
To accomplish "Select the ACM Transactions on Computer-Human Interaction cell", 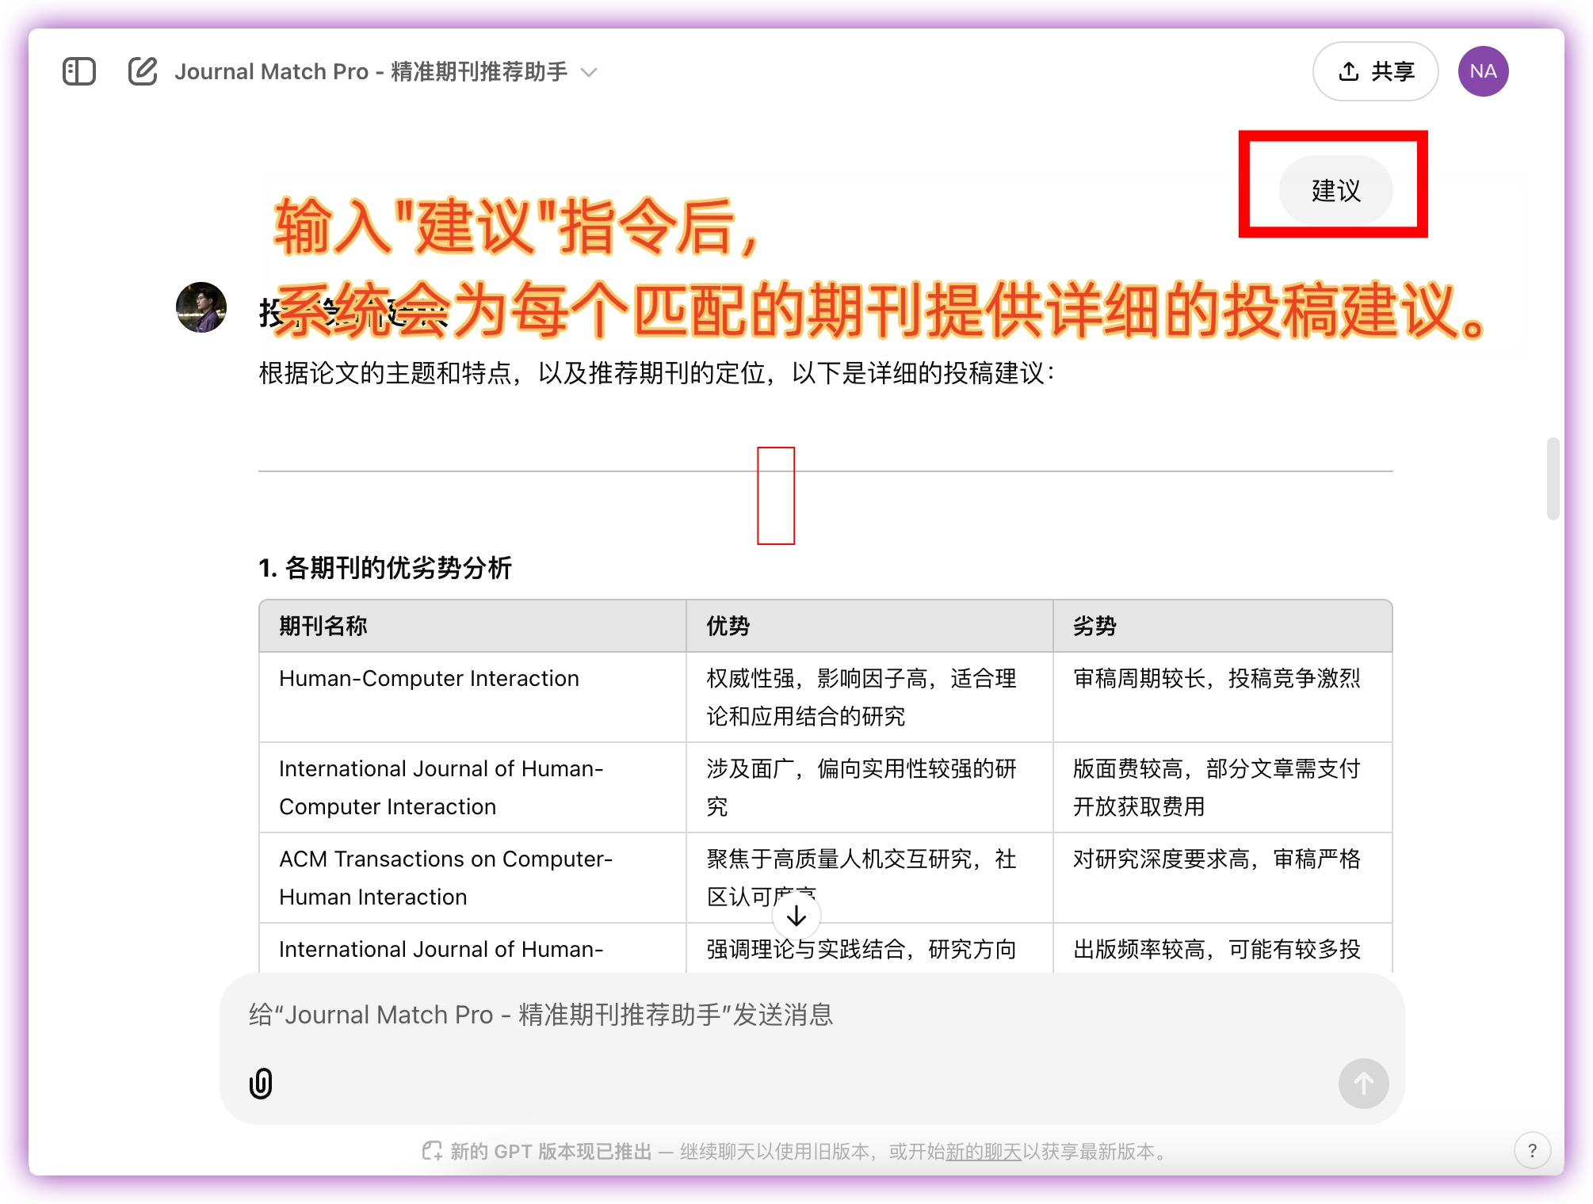I will [472, 878].
